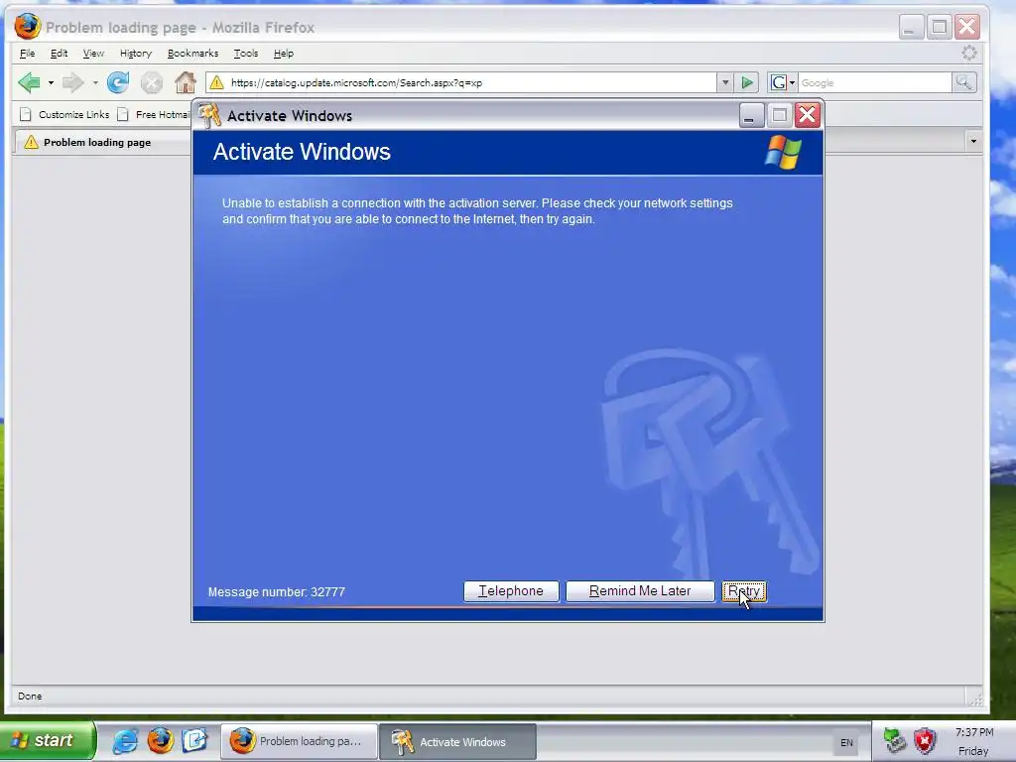Click the third Quick Launch icon on the taskbar
Screen dimensions: 1016x762
click(194, 740)
